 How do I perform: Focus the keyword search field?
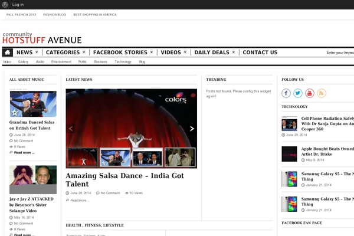coord(340,53)
